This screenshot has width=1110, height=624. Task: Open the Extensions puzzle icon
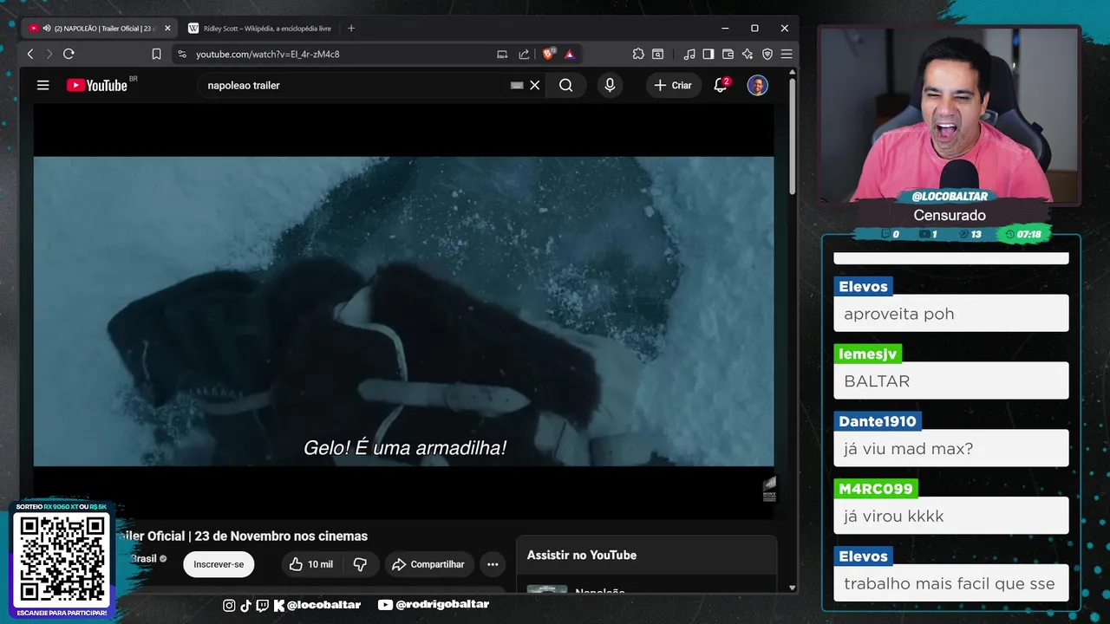tap(638, 54)
